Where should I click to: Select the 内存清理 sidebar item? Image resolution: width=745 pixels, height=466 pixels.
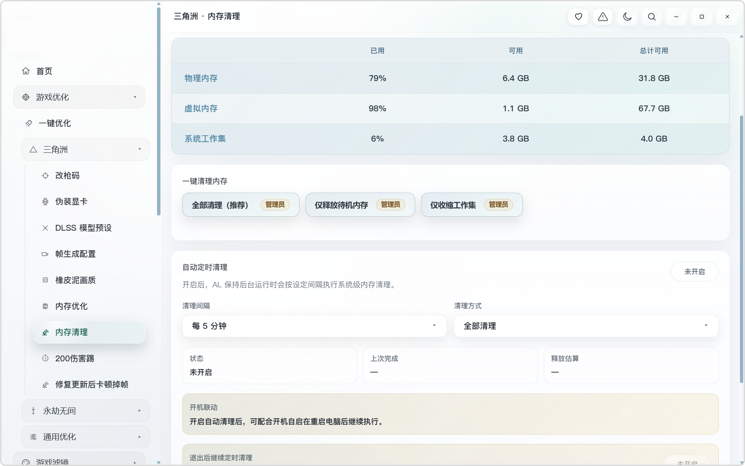tap(89, 332)
